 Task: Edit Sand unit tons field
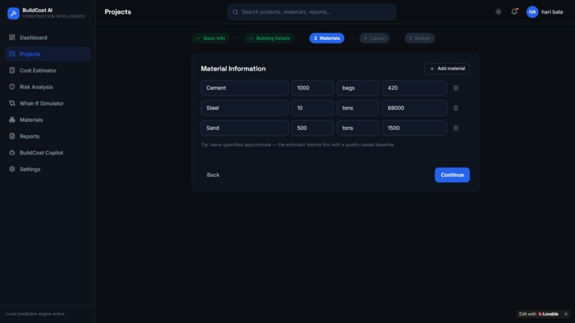(x=358, y=128)
